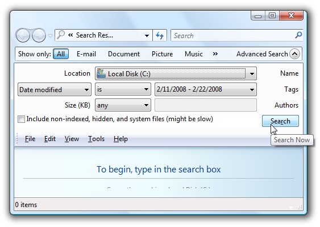Click the Refresh arrows button
This screenshot has height=227, width=320.
click(160, 35)
